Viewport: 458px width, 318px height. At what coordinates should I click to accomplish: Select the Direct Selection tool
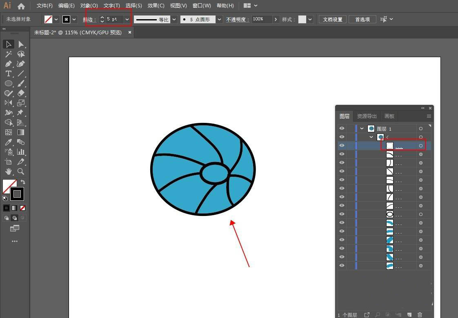point(21,44)
